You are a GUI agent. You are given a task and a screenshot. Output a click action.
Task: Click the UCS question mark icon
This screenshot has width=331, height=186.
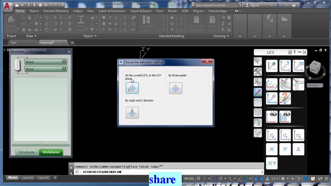(285, 98)
